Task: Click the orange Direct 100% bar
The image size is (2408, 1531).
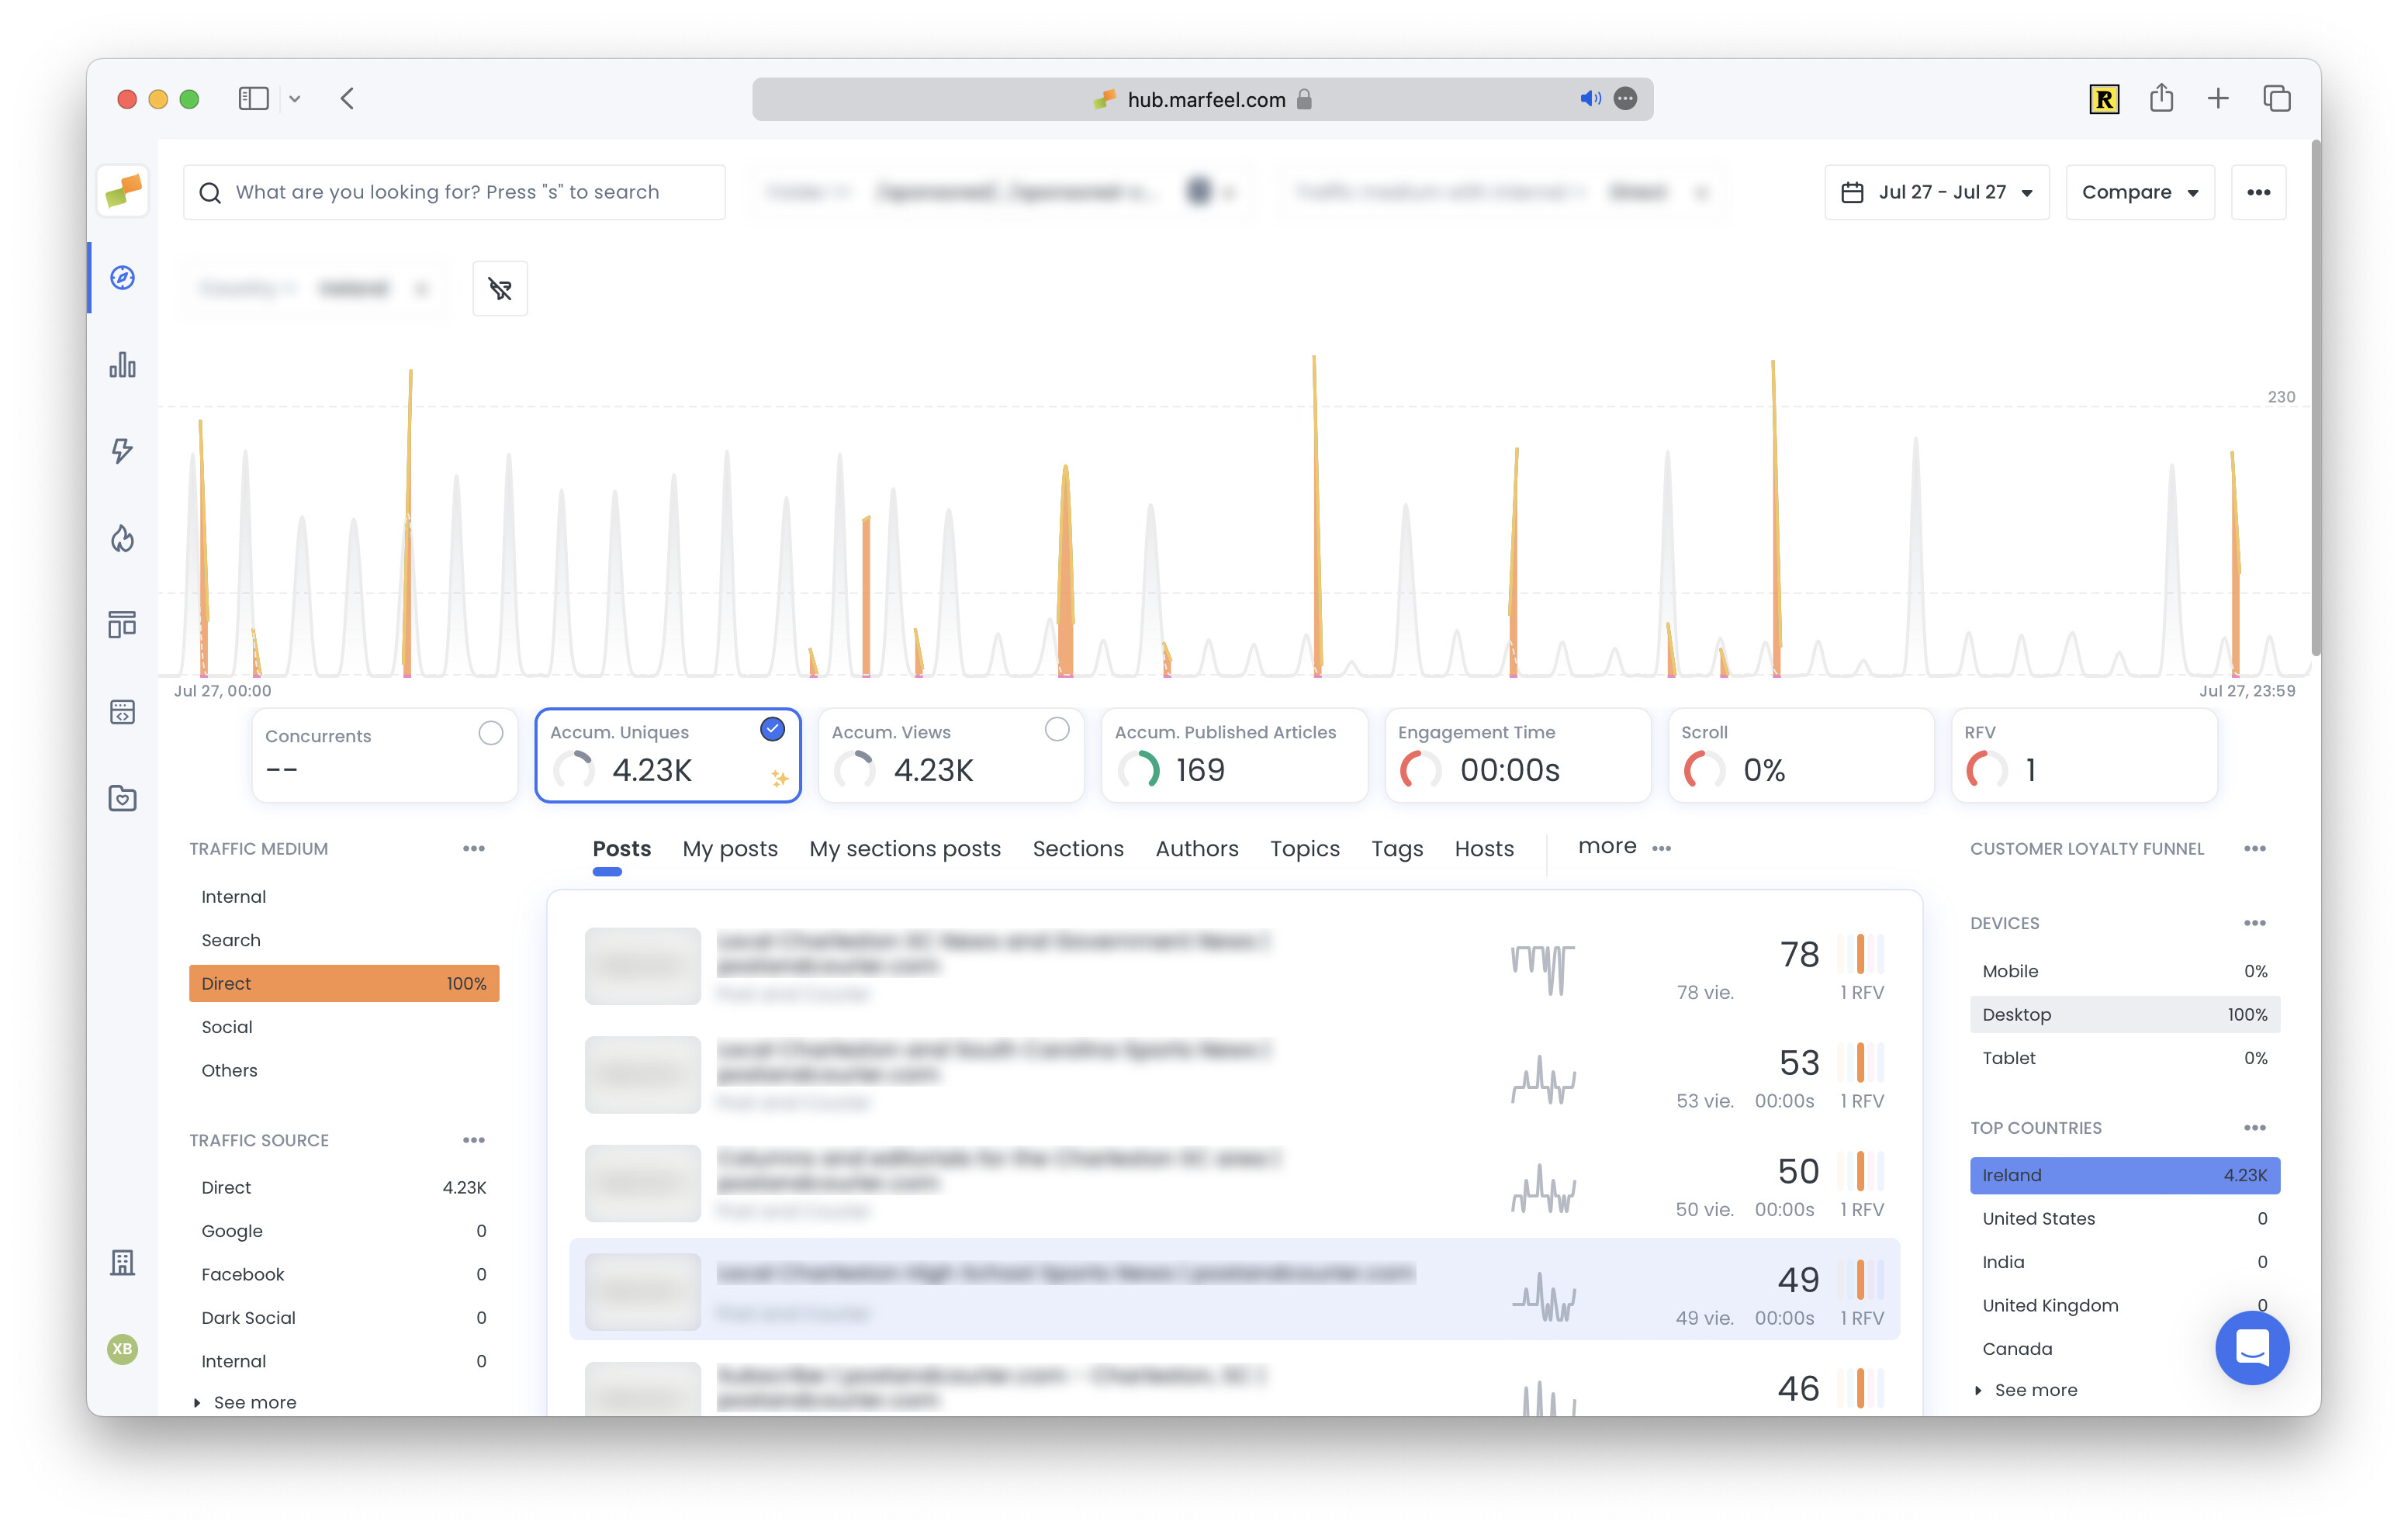Action: pyautogui.click(x=343, y=983)
